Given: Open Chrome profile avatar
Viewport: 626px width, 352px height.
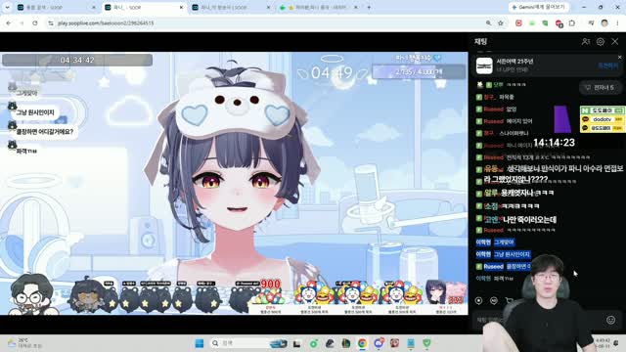Looking at the screenshot, I should (x=604, y=23).
